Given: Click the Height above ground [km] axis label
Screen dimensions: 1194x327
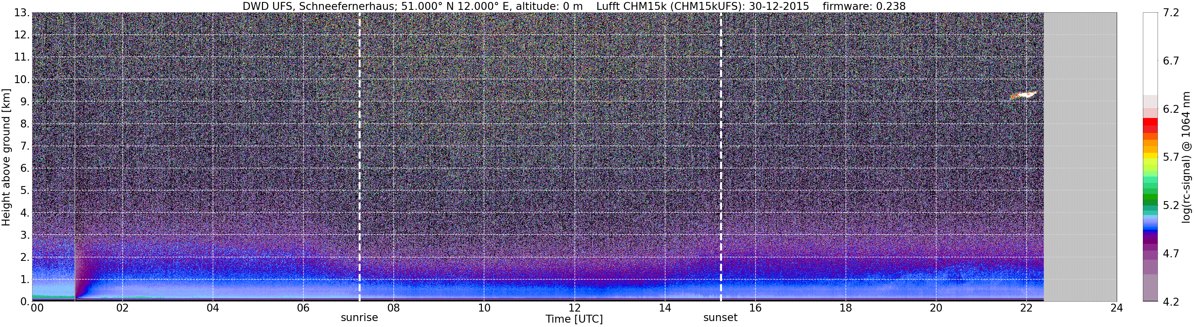Looking at the screenshot, I should click(x=6, y=157).
